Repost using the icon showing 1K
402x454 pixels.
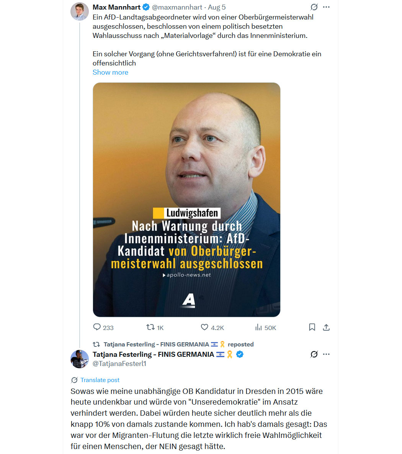click(150, 327)
